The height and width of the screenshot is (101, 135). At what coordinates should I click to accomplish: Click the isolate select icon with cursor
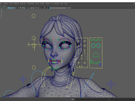(29, 8)
